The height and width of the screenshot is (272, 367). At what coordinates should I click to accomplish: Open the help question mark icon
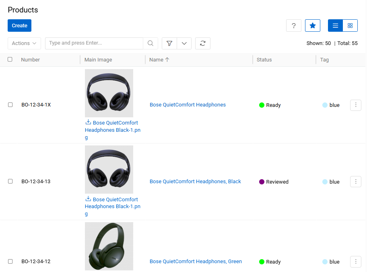pyautogui.click(x=293, y=25)
